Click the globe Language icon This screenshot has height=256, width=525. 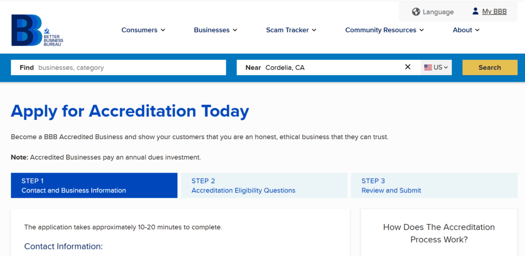[x=416, y=12]
